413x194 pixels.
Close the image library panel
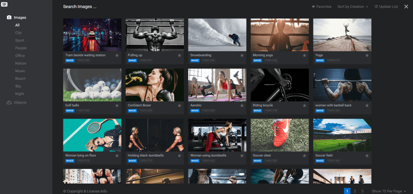(x=406, y=6)
